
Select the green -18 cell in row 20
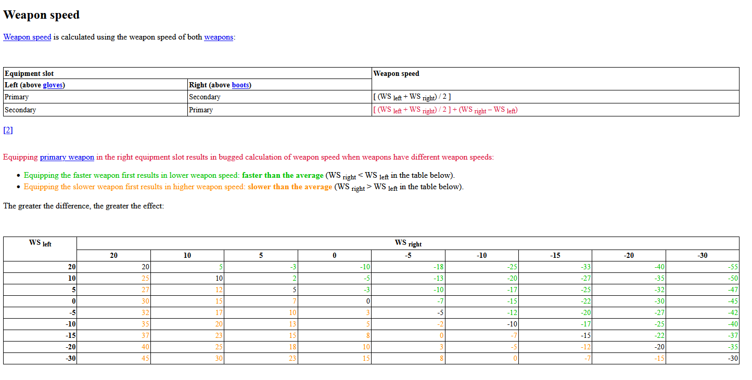coord(408,267)
